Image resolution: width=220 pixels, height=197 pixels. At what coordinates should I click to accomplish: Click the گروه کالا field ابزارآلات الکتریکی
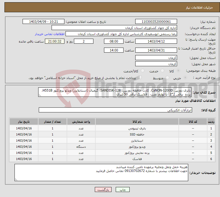(x=115, y=110)
